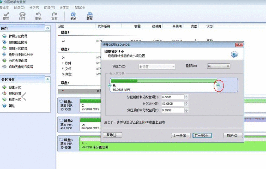This screenshot has width=266, height=169.
Task: Select the D: row in partition list
Action: point(80,58)
